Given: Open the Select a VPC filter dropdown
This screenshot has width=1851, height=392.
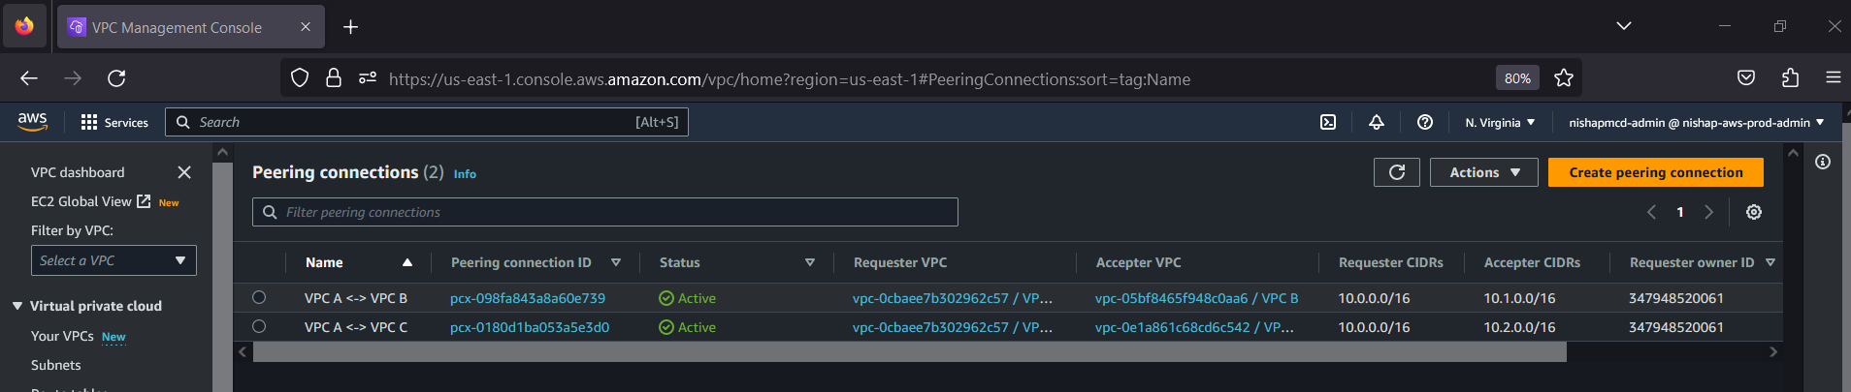Looking at the screenshot, I should (114, 260).
